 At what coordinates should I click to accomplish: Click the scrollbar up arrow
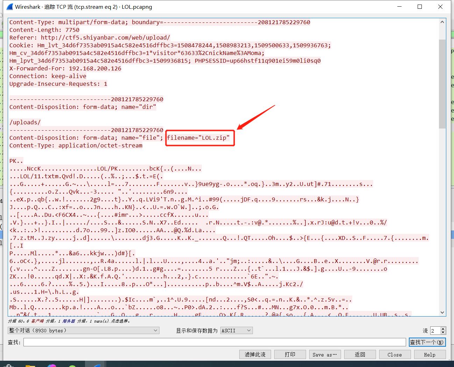tap(442, 21)
